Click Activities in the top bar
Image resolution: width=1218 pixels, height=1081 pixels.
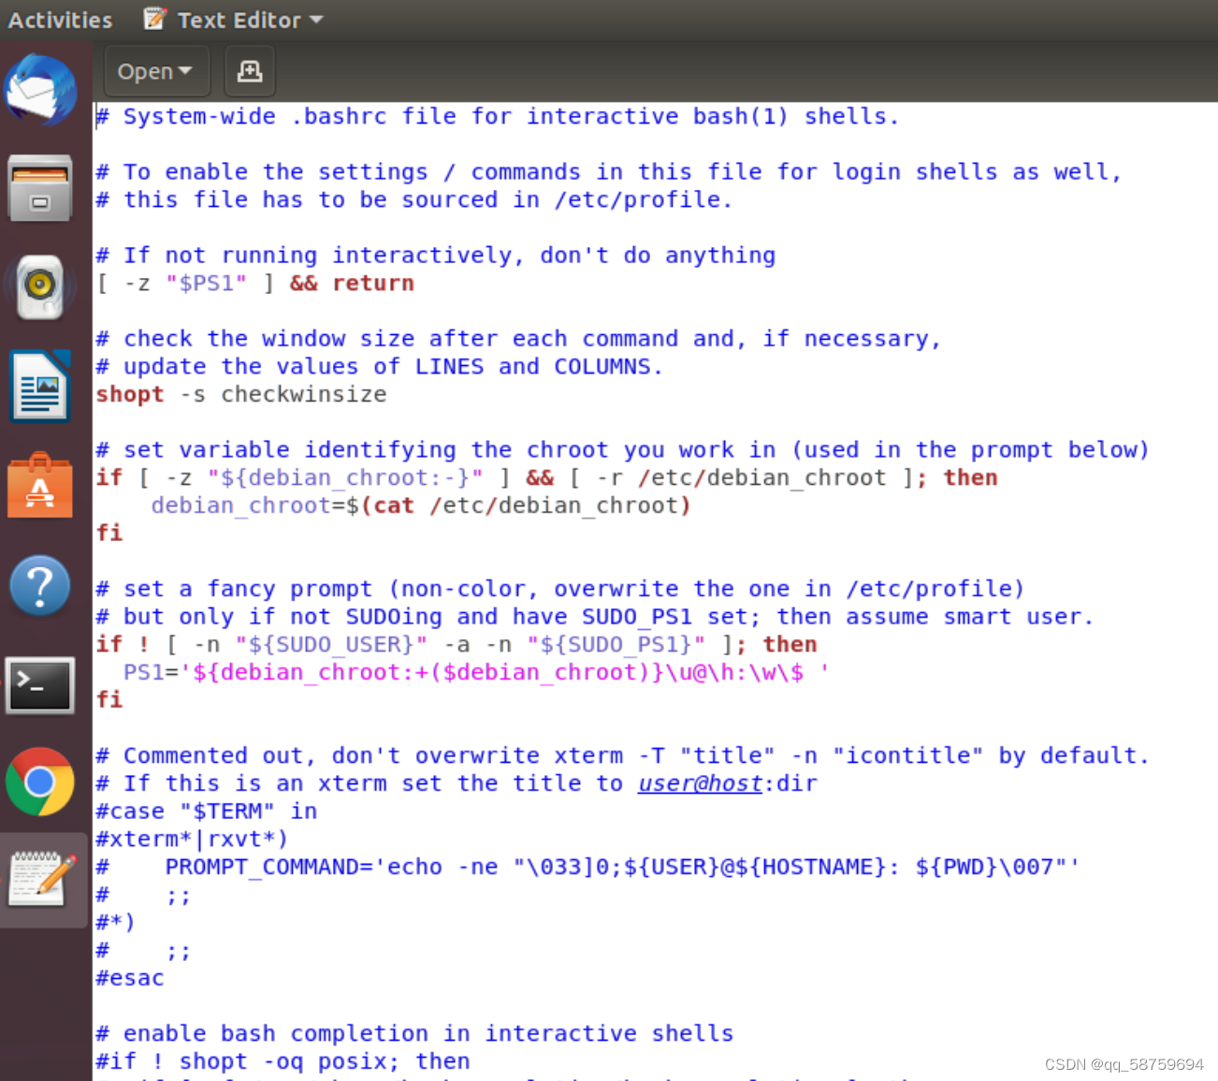click(x=59, y=19)
